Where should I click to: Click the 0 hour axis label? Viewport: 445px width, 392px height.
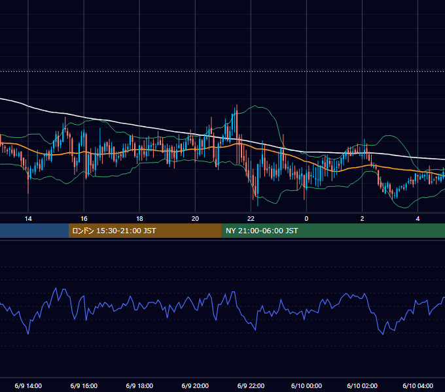tap(306, 219)
